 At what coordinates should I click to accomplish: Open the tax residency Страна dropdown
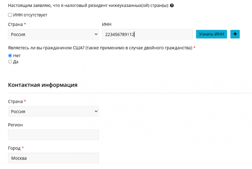pyautogui.click(x=53, y=34)
